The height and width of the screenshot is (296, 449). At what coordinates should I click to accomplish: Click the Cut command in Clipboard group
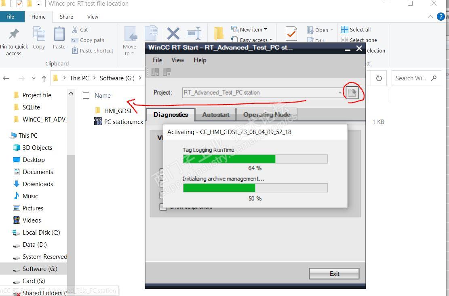tap(80, 30)
